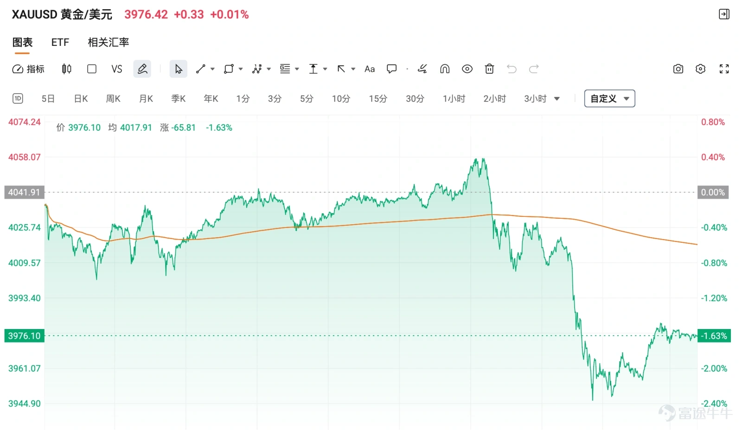The height and width of the screenshot is (430, 742).
Task: Open the 指标 indicators panel
Action: point(28,69)
